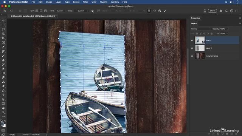Open the workspace switcher icon
This screenshot has height=136, width=242.
tap(237, 11)
